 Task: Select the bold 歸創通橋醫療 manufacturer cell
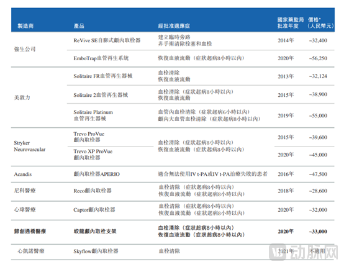(x=30, y=231)
